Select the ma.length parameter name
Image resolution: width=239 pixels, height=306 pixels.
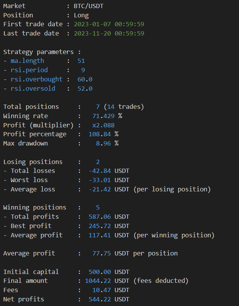coord(27,61)
